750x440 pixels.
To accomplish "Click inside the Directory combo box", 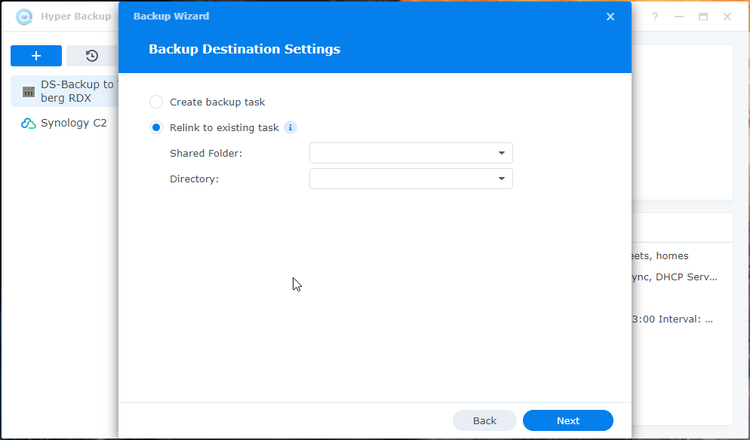I will [x=400, y=179].
